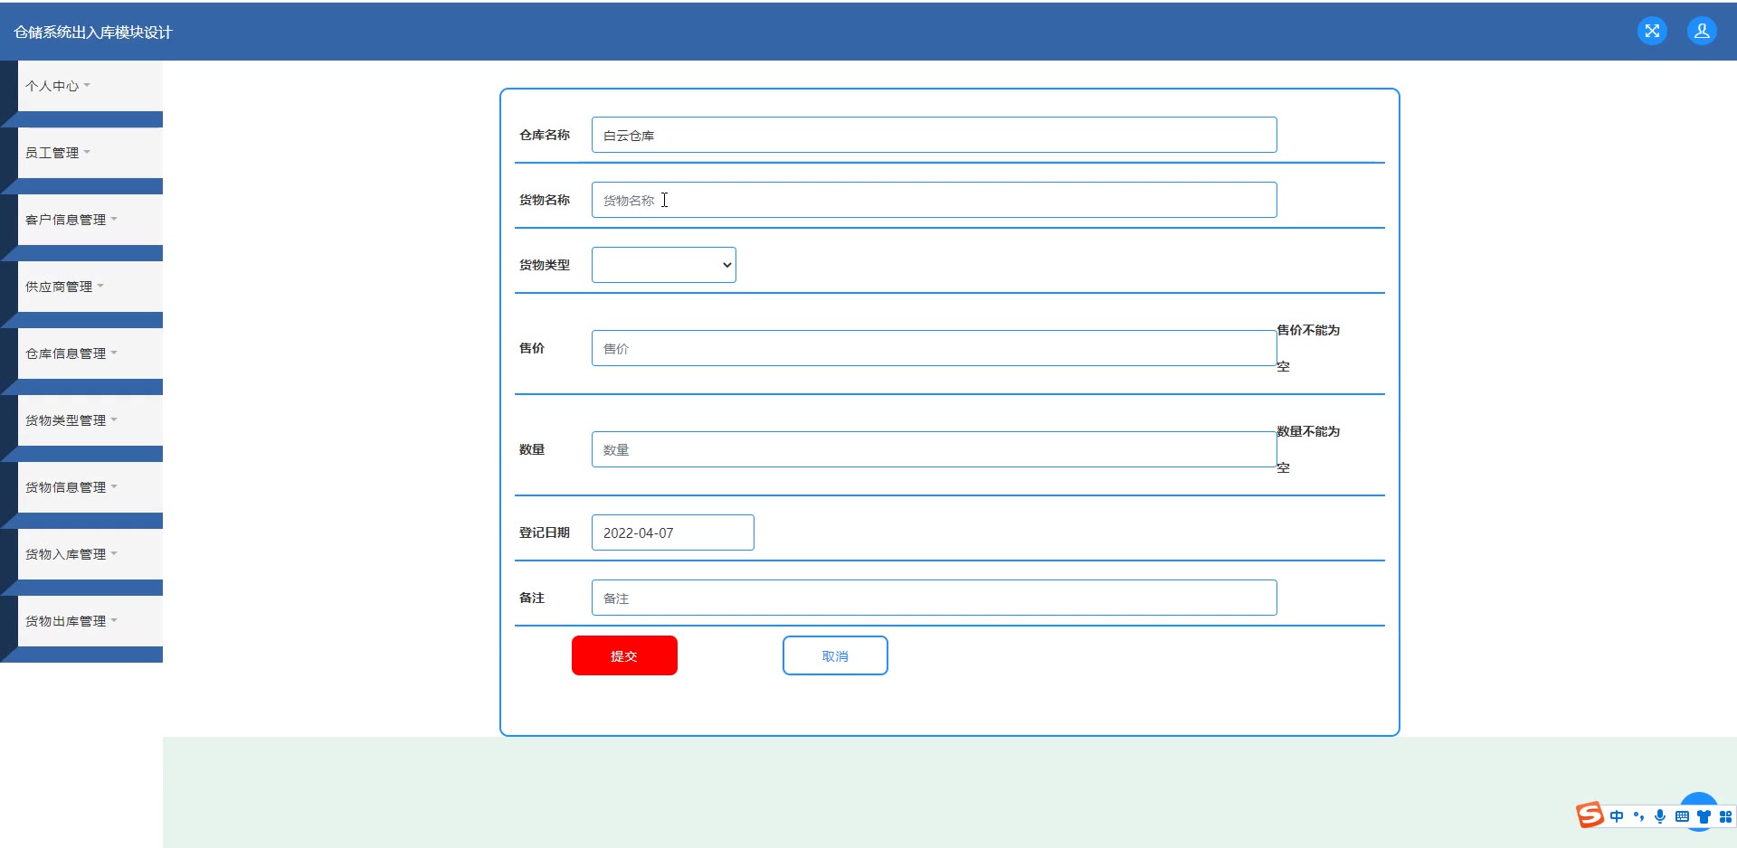Click the 售价不能为空 validation message
1737x848 pixels.
1308,348
